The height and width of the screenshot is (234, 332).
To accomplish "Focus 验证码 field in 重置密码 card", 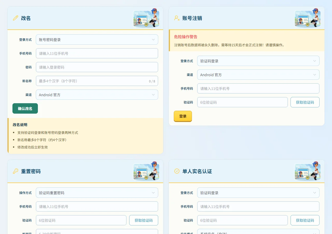I will coord(81,220).
